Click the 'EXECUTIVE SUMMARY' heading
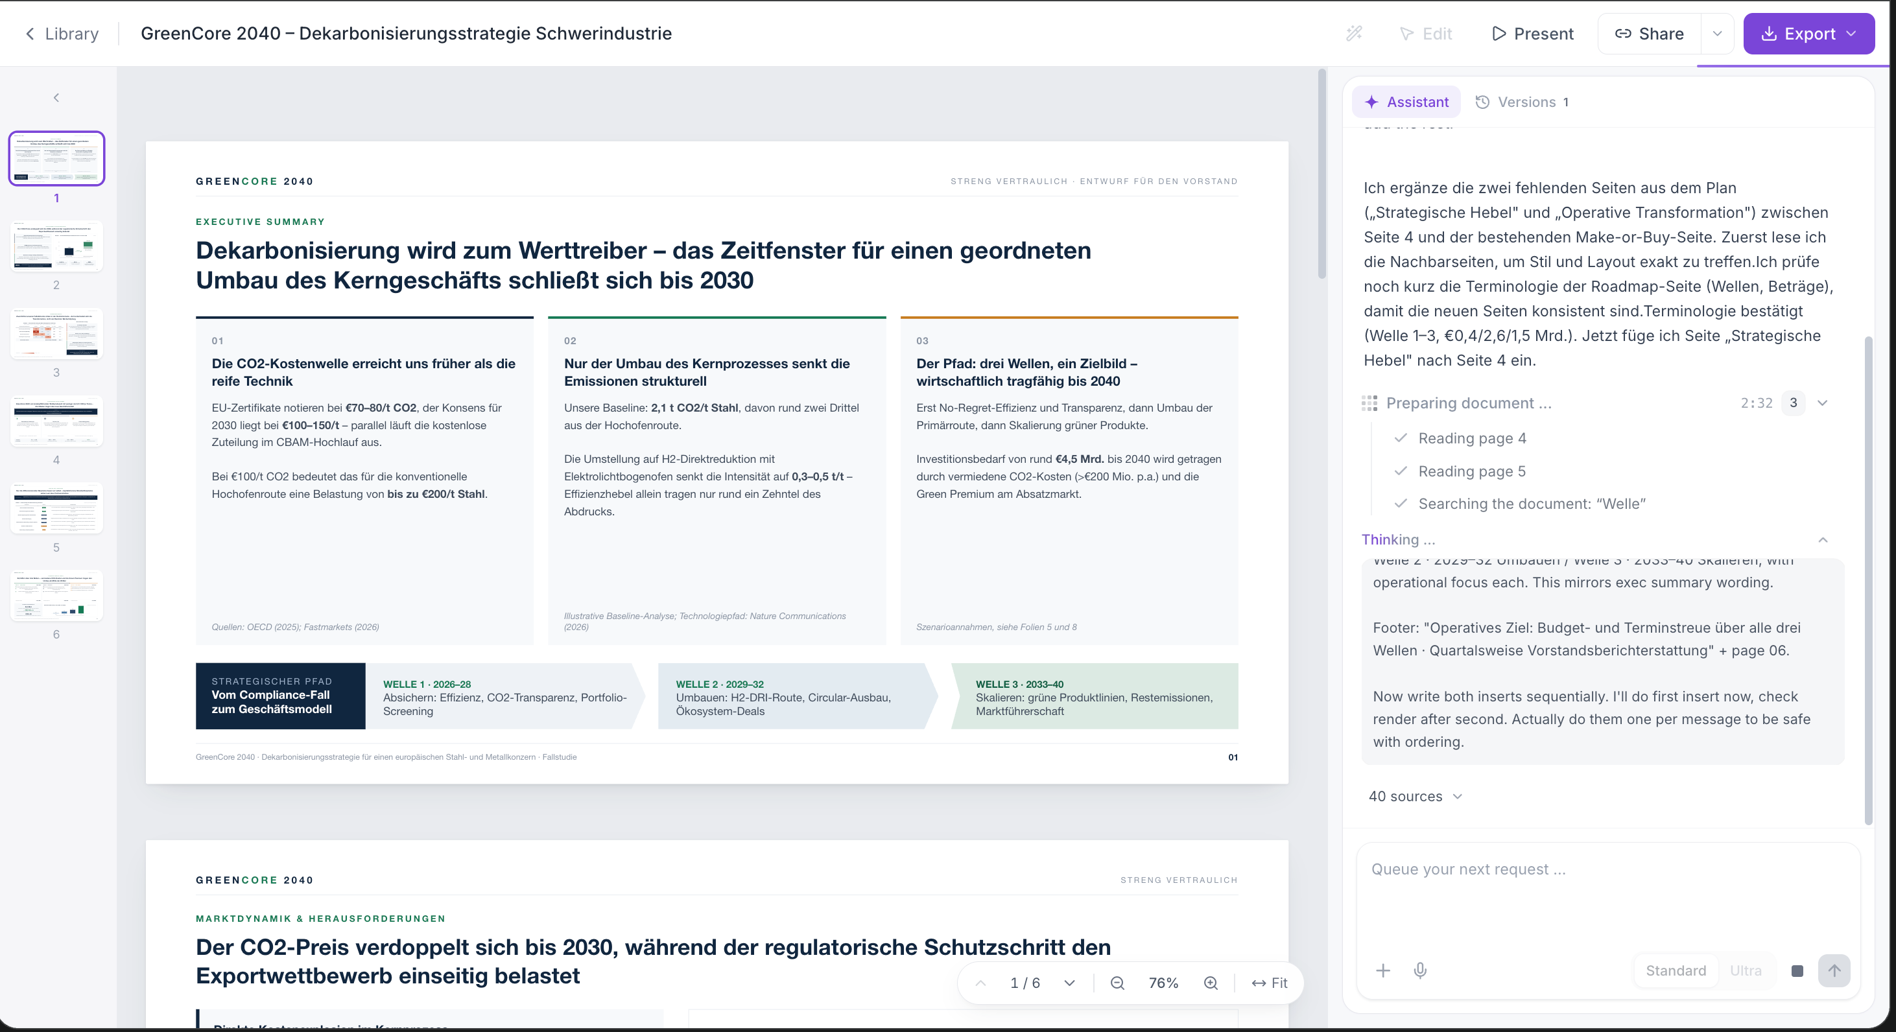 click(x=261, y=222)
